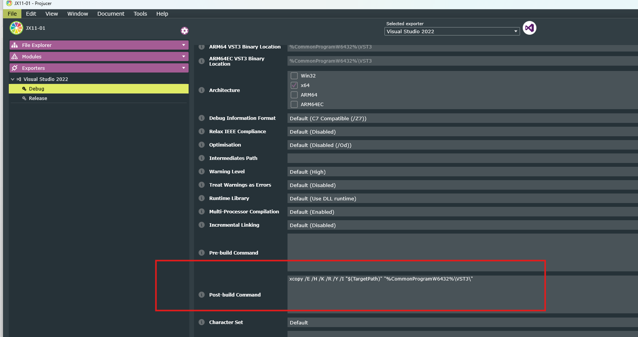Open the Selected exporter combo box
This screenshot has width=638, height=337.
[x=452, y=31]
